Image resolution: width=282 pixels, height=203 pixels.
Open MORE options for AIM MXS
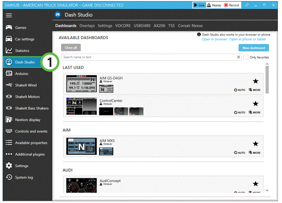coord(254,153)
